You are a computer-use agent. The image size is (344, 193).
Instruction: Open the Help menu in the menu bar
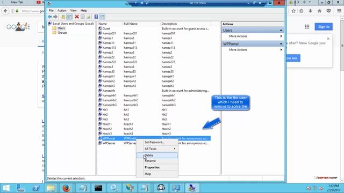[84, 11]
